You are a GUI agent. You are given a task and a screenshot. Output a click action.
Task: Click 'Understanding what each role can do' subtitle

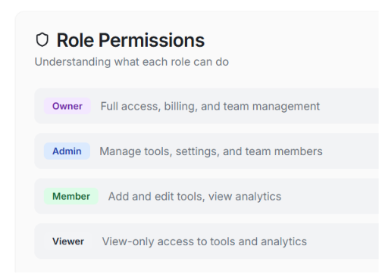(x=132, y=62)
